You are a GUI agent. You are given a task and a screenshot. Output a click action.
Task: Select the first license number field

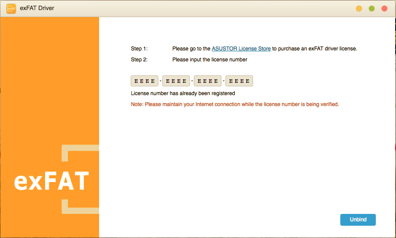pyautogui.click(x=144, y=81)
